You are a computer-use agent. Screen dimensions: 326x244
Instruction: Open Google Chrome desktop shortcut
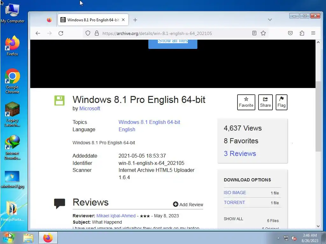click(12, 81)
